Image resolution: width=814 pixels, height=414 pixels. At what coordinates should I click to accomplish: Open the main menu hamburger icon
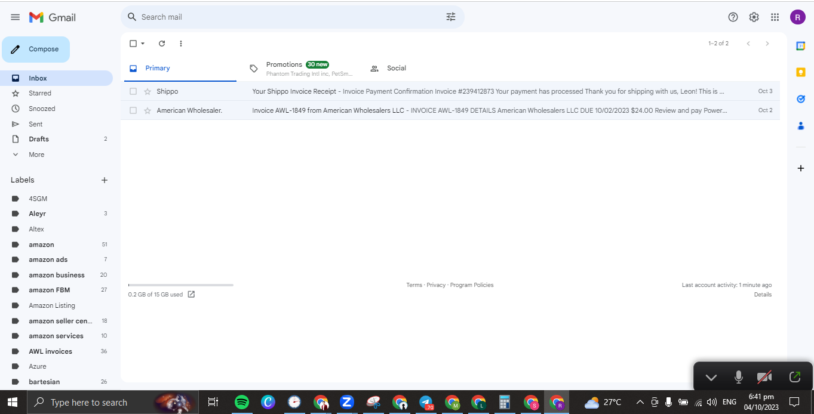click(x=15, y=17)
